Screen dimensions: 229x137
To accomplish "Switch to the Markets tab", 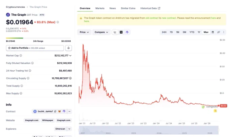I will point(100,8).
